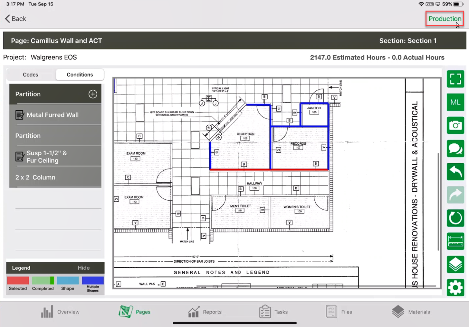Select the Conditions tab

(80, 75)
